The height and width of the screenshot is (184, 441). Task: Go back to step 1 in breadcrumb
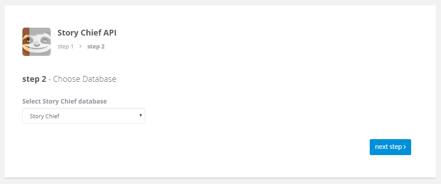click(65, 47)
